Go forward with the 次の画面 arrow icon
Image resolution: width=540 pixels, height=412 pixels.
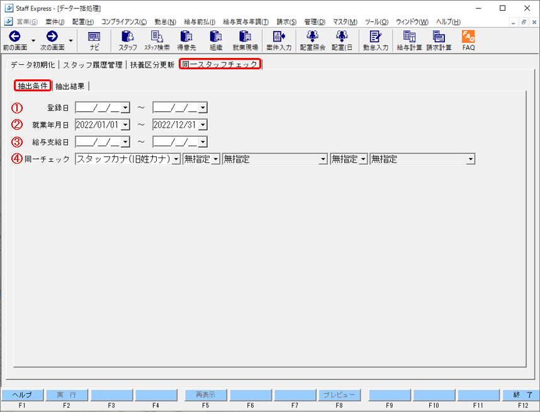click(52, 37)
